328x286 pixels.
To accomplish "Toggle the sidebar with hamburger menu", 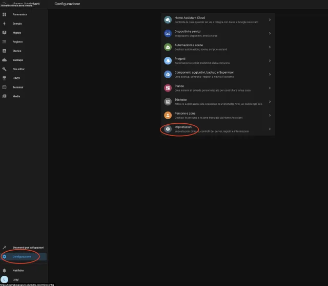I will point(4,4).
